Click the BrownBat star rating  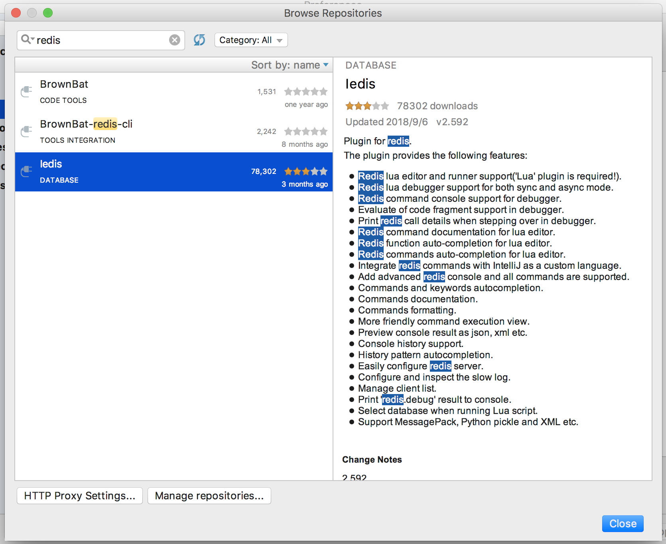click(x=306, y=92)
